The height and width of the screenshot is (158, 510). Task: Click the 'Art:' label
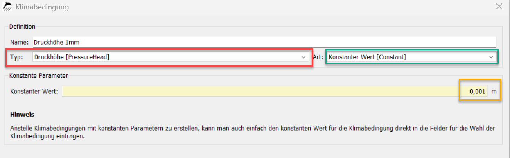pyautogui.click(x=318, y=57)
